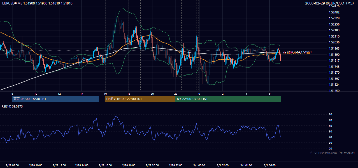The width and height of the screenshot is (358, 168).
Task: Click the 2/29 16:00 time axis label
Action: pyautogui.click(x=105, y=165)
